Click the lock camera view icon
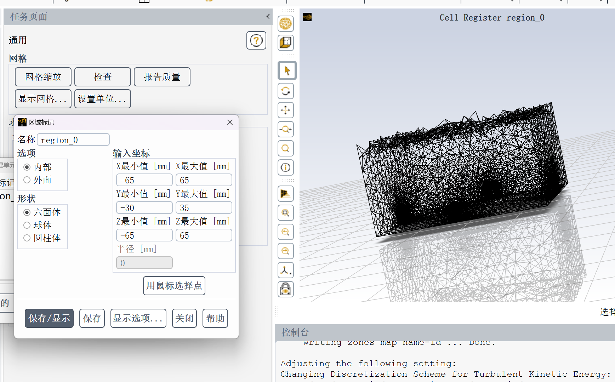The width and height of the screenshot is (615, 382). 285,289
